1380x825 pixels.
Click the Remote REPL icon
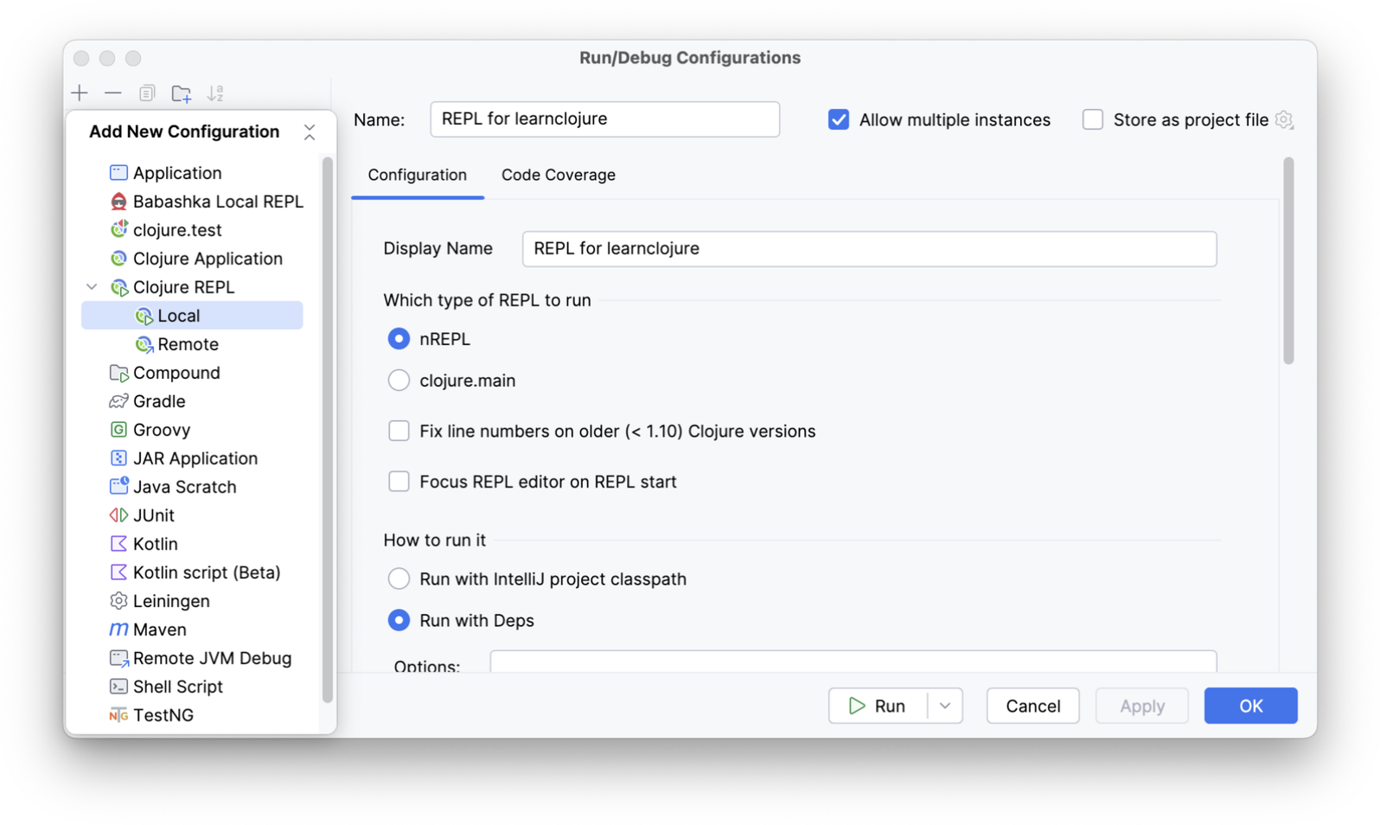[144, 344]
